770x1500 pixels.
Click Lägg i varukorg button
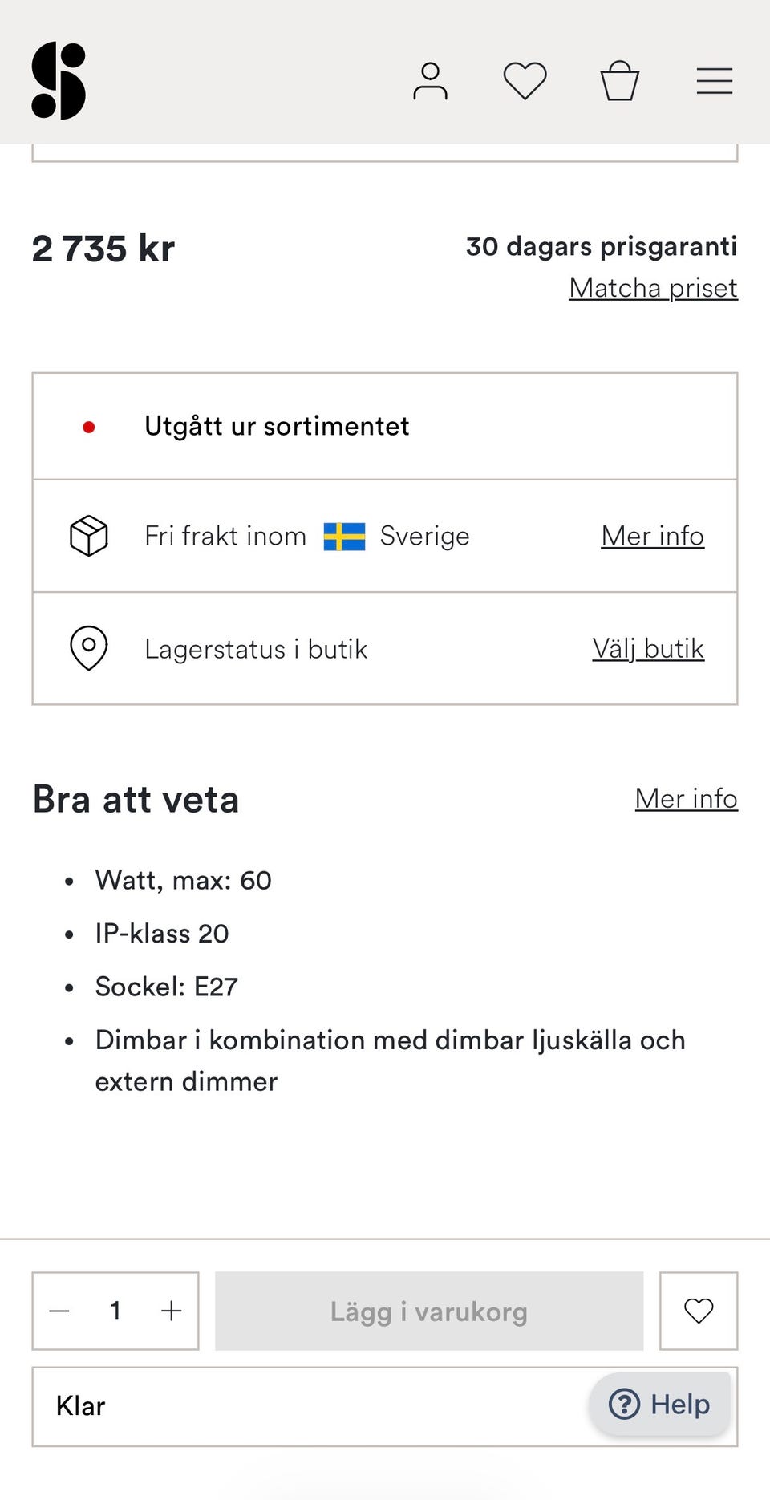tap(429, 1311)
